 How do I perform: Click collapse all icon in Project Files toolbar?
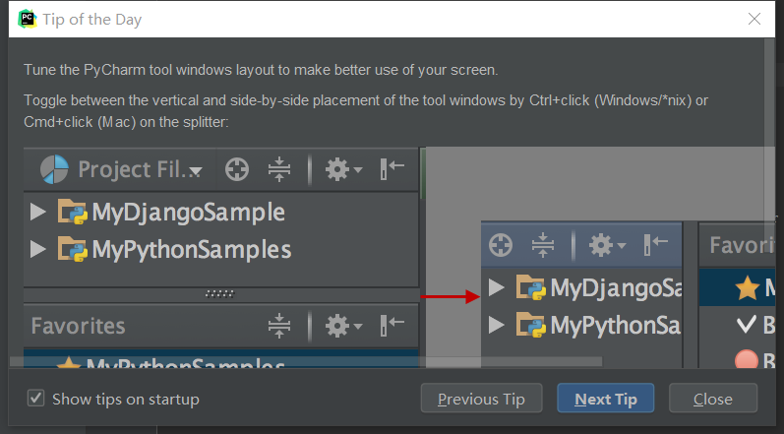tap(279, 170)
